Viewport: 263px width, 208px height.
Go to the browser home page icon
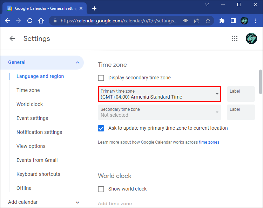(x=41, y=21)
